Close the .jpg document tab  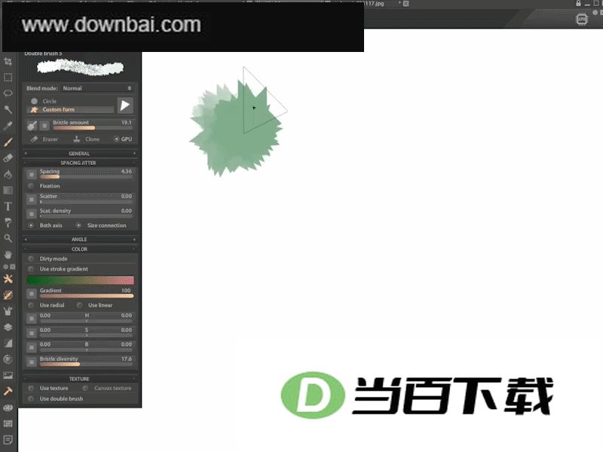(406, 4)
